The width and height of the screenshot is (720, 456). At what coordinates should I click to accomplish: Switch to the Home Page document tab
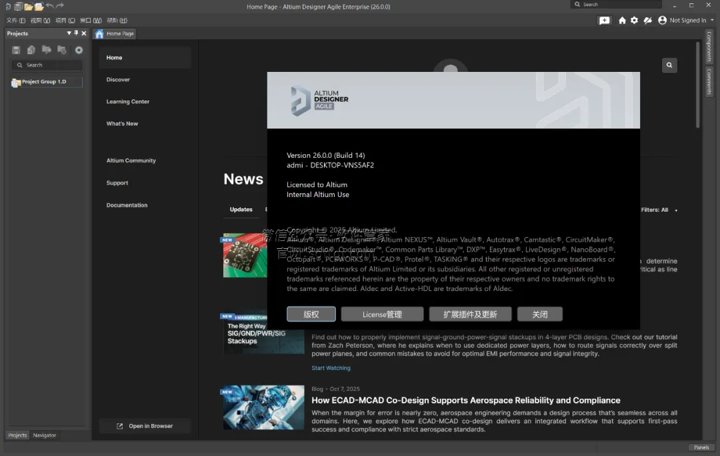pyautogui.click(x=115, y=33)
